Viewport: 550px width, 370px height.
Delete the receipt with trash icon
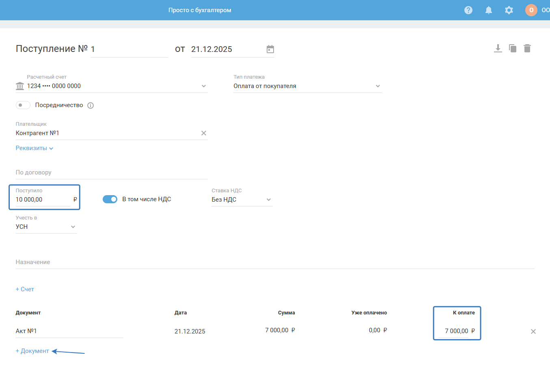527,48
